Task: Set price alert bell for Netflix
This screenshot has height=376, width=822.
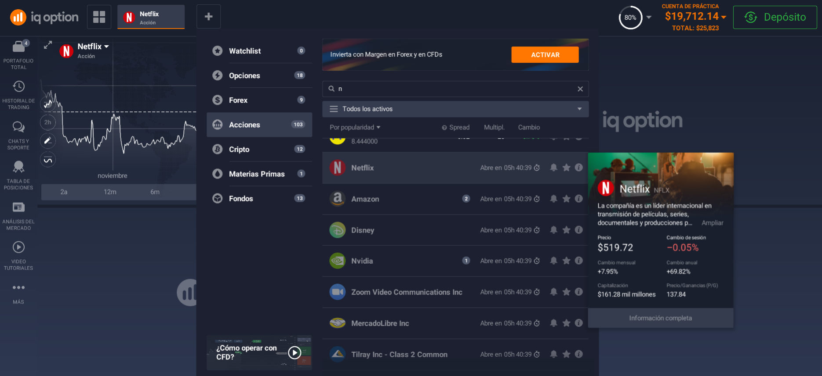Action: (x=554, y=168)
